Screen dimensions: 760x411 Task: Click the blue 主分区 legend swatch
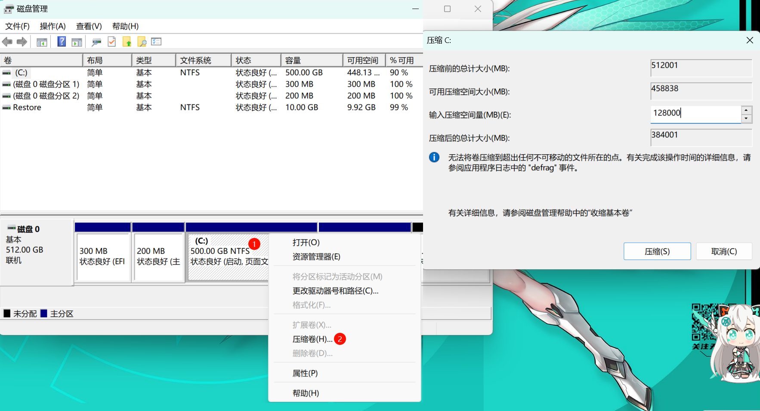tap(43, 314)
